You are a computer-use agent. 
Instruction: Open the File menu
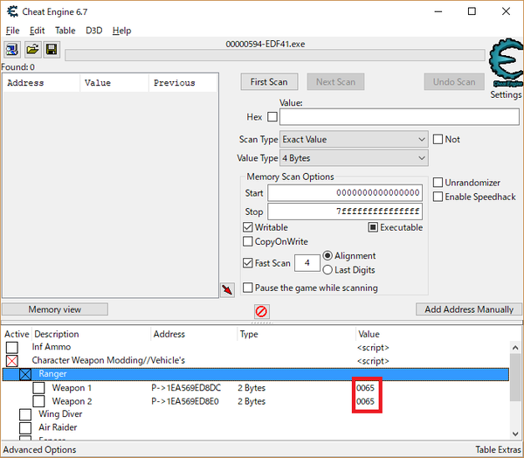tap(12, 31)
